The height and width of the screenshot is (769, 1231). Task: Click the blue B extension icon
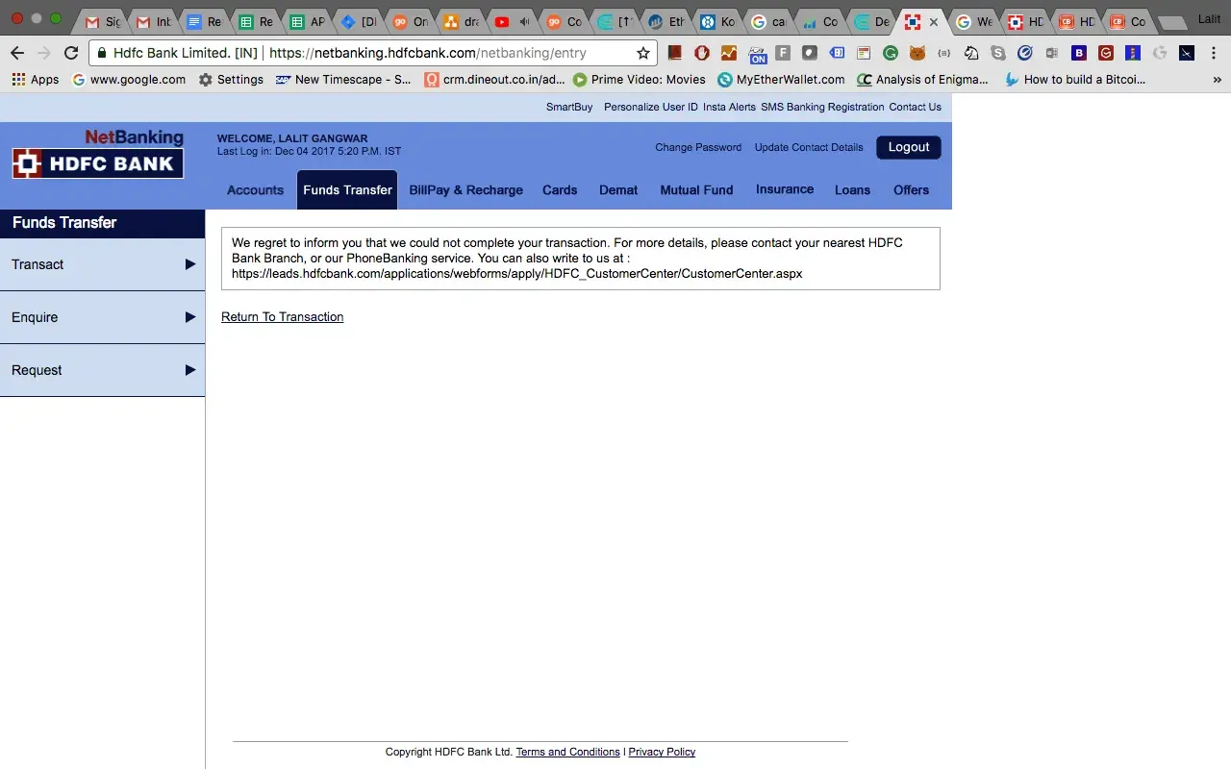1079,53
